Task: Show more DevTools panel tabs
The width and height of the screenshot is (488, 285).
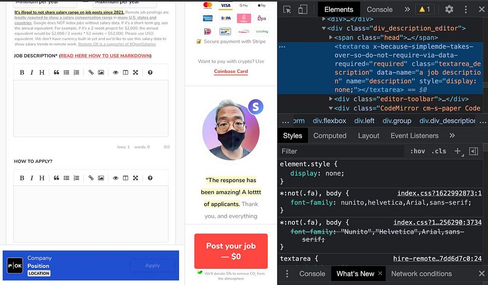Action: 407,9
